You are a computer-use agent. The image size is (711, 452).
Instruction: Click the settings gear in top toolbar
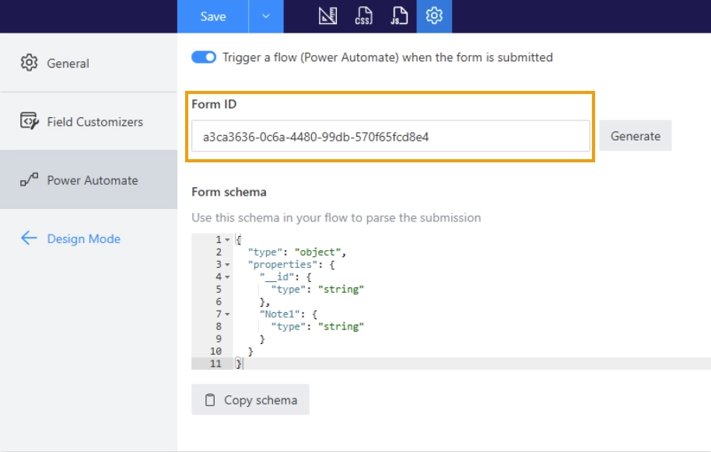point(434,16)
